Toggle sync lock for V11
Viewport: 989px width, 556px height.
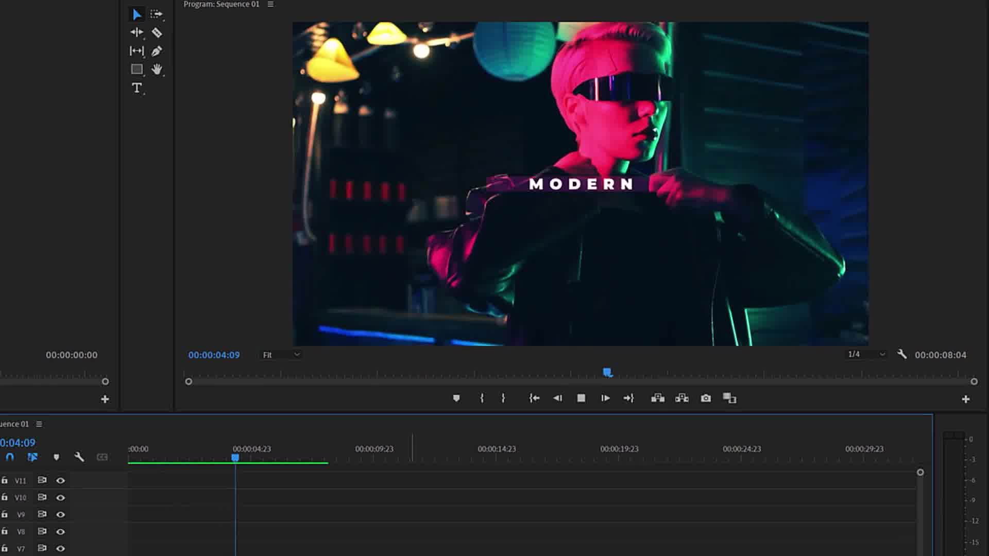pyautogui.click(x=42, y=480)
